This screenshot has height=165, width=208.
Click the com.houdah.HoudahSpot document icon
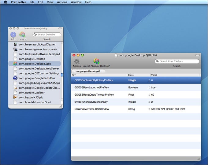pyautogui.click(x=15, y=102)
